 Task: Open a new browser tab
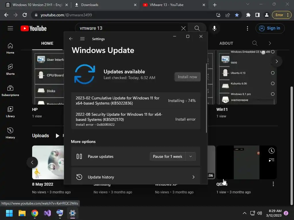(x=215, y=5)
